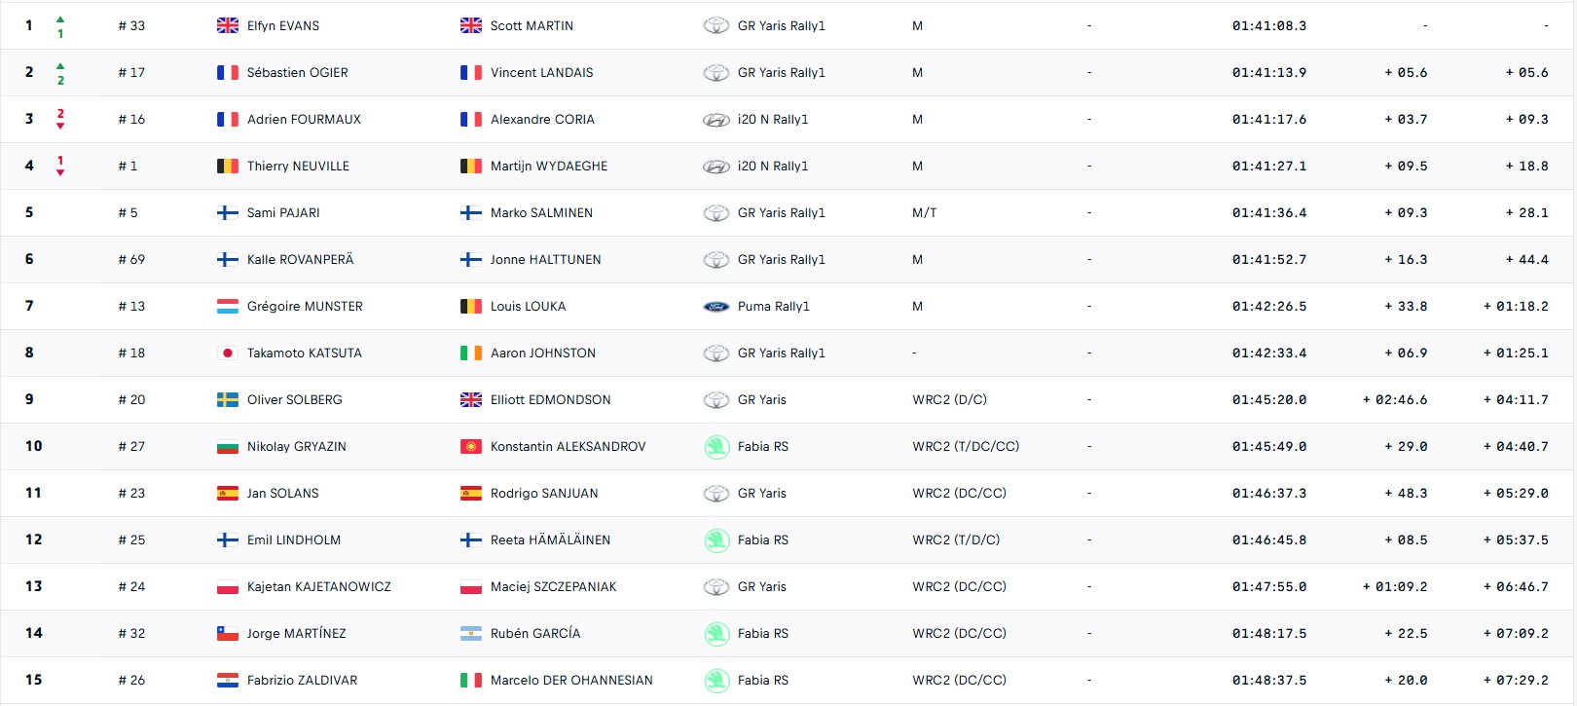Screen dimensions: 1577x706
Task: Click the WRC2 (T/D/C) eligibility for Lindholm
Action: point(956,540)
